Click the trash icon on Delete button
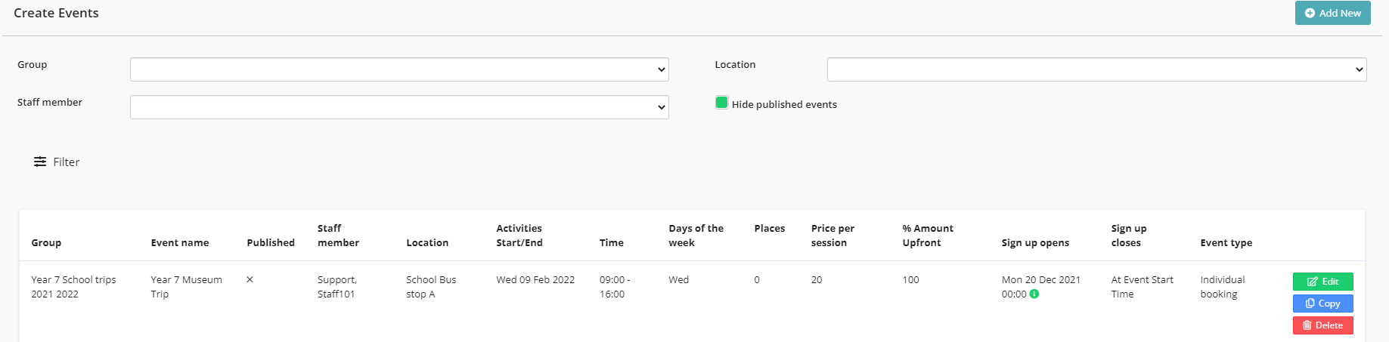Image resolution: width=1389 pixels, height=342 pixels. click(1307, 325)
